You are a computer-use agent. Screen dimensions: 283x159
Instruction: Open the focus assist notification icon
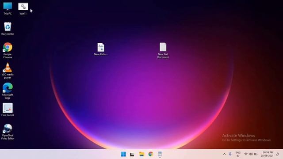[278, 154]
